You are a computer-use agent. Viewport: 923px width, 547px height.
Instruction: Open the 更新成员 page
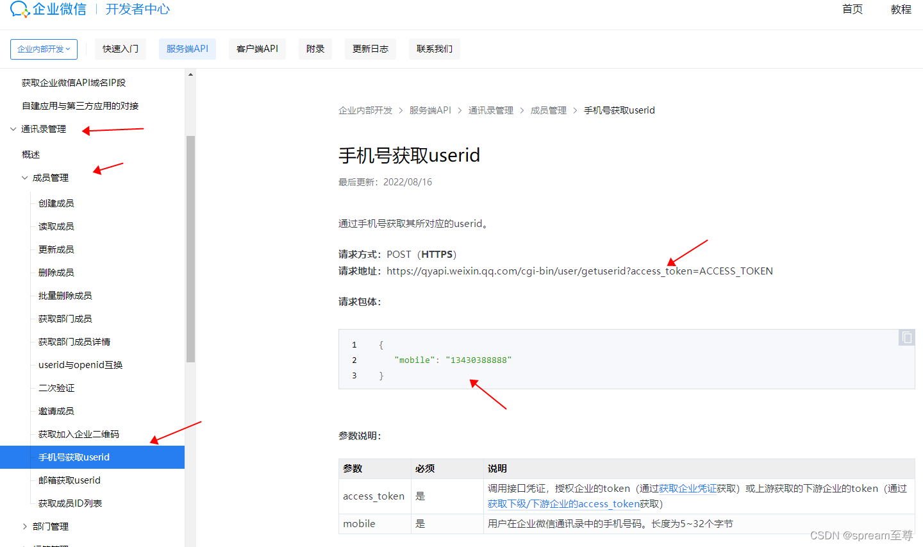click(x=56, y=249)
